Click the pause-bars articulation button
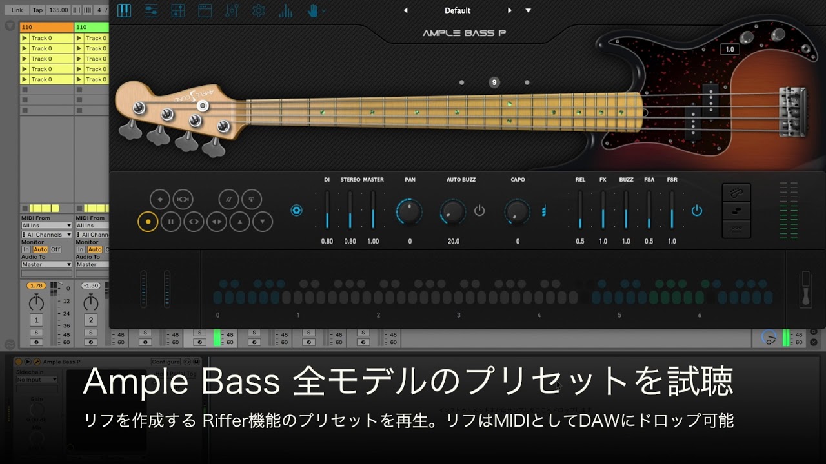826x464 pixels. coord(171,222)
